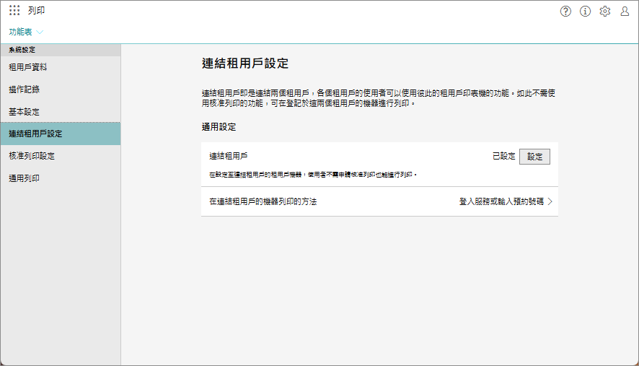Open the settings gear icon

[x=605, y=11]
